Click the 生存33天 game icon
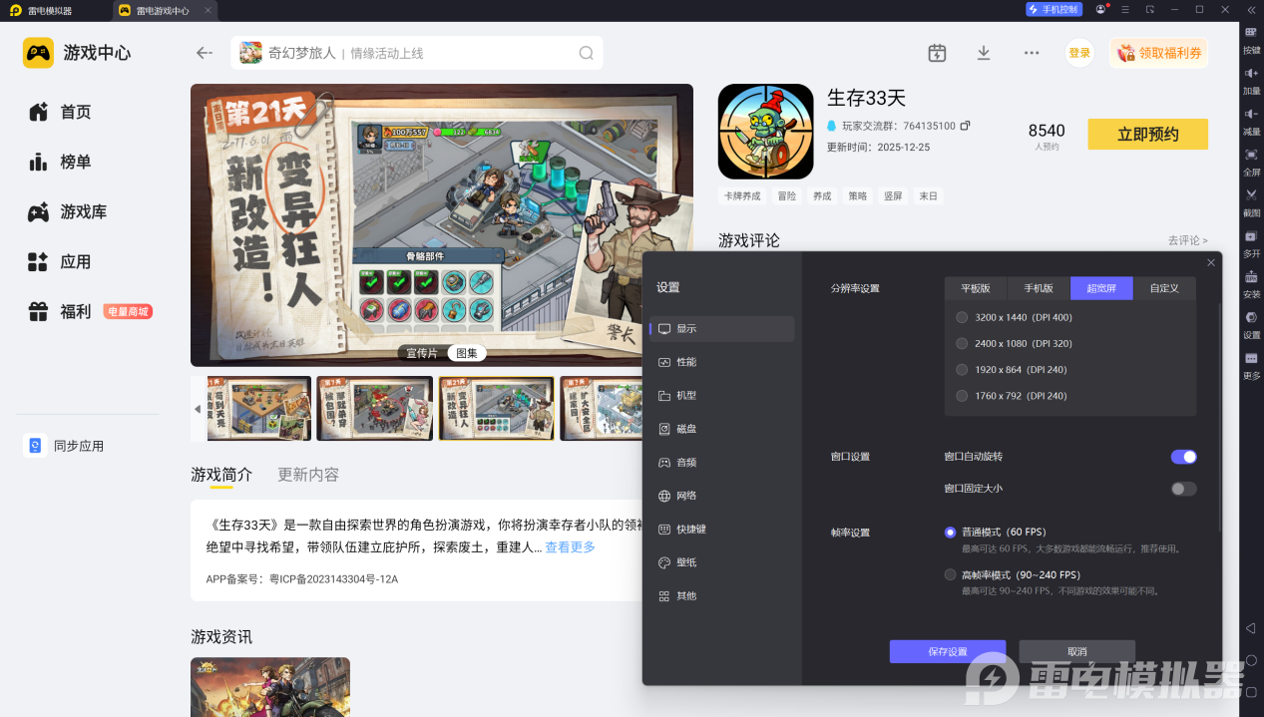This screenshot has width=1264, height=717. pos(765,132)
